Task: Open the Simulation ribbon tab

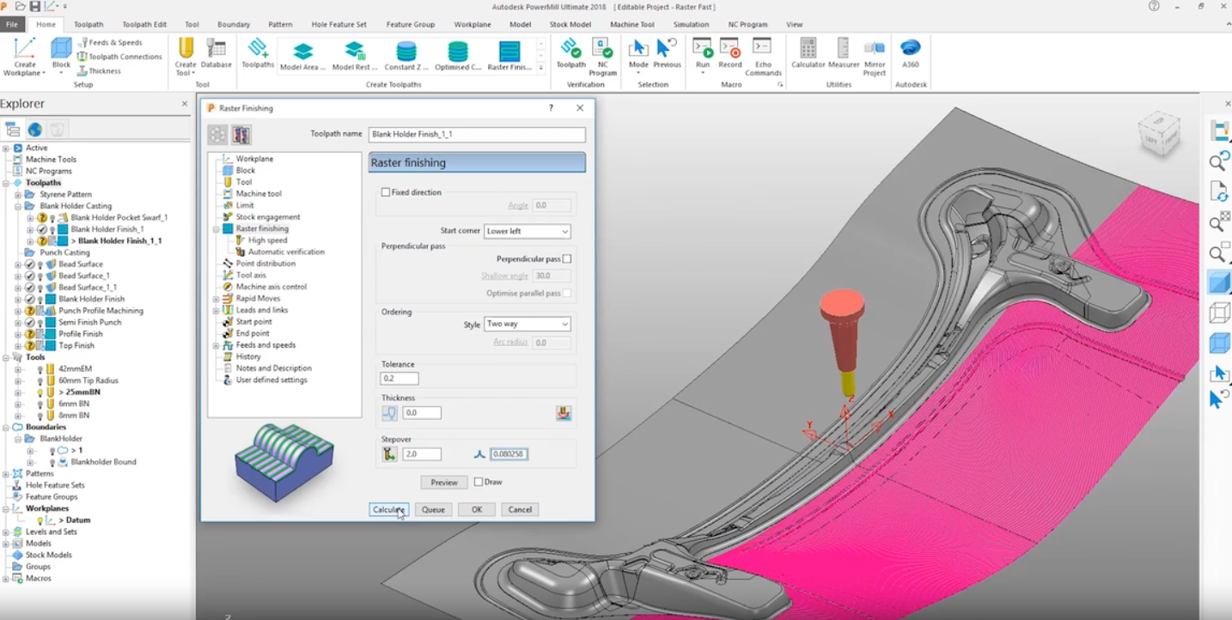Action: coord(691,25)
